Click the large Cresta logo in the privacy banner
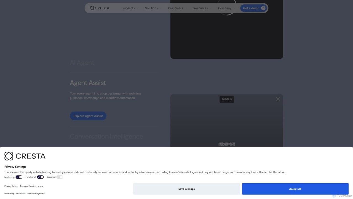 (x=25, y=156)
